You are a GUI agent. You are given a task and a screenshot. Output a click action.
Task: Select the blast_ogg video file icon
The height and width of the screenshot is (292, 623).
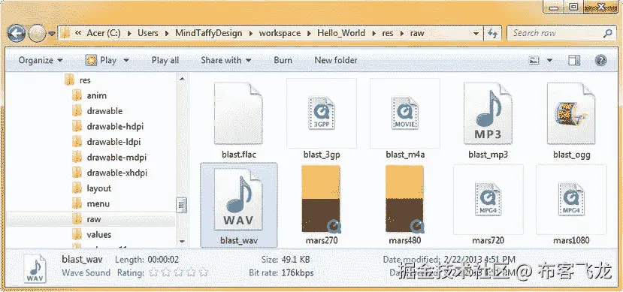(x=571, y=113)
